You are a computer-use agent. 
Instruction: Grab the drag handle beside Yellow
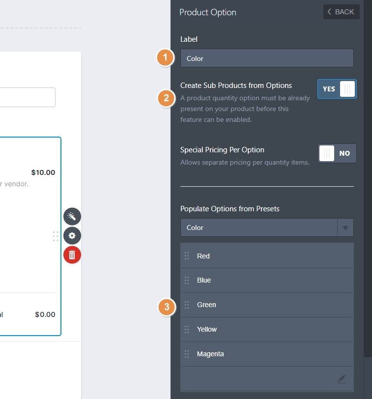tap(187, 329)
